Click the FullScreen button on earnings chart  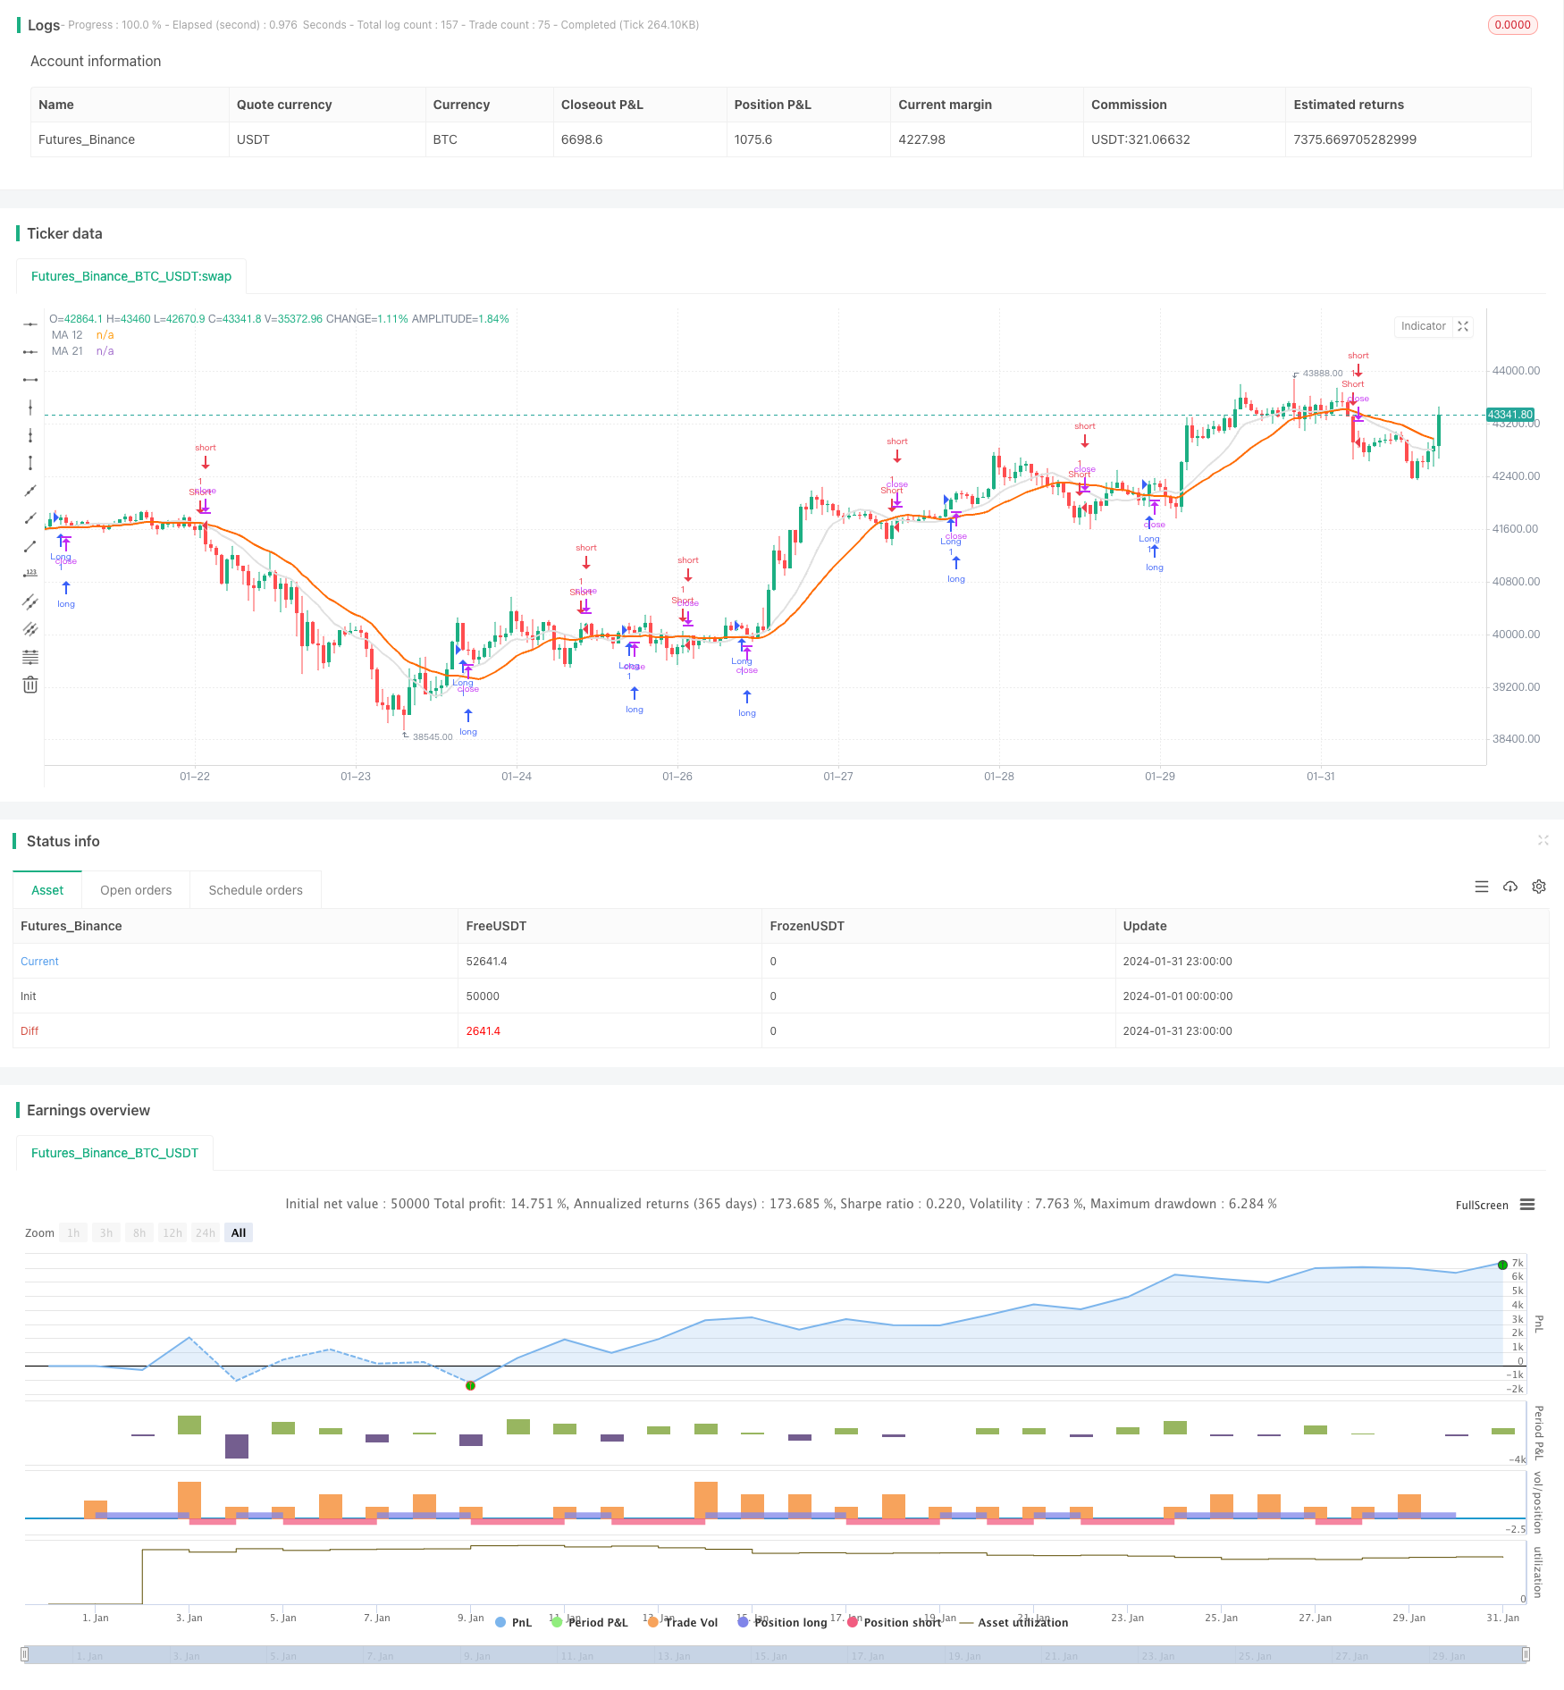[x=1482, y=1205]
